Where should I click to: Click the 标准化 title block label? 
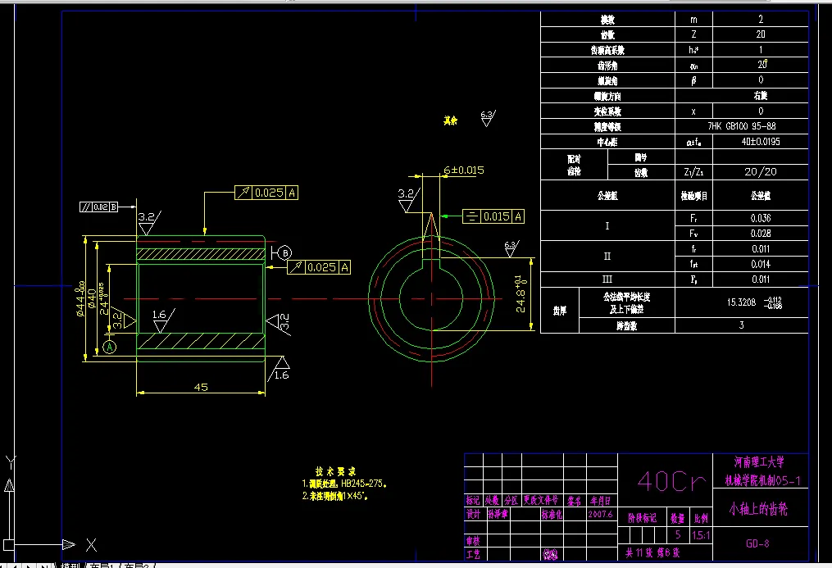(x=552, y=514)
